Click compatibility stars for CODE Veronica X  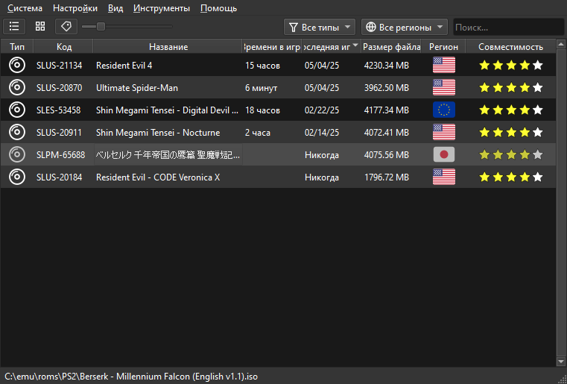(x=510, y=177)
